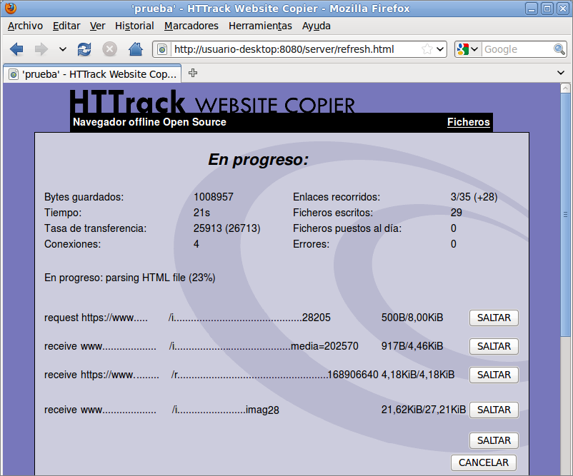Go to the home page
This screenshot has width=573, height=476.
click(x=136, y=49)
